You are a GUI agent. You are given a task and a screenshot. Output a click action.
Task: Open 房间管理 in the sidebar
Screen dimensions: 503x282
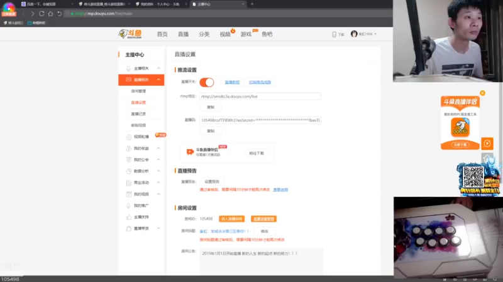tap(138, 91)
